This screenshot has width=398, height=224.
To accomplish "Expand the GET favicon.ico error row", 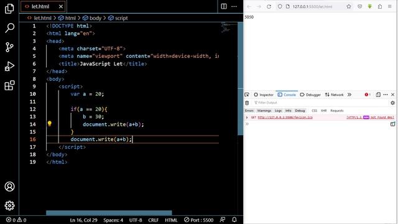I will (247, 118).
